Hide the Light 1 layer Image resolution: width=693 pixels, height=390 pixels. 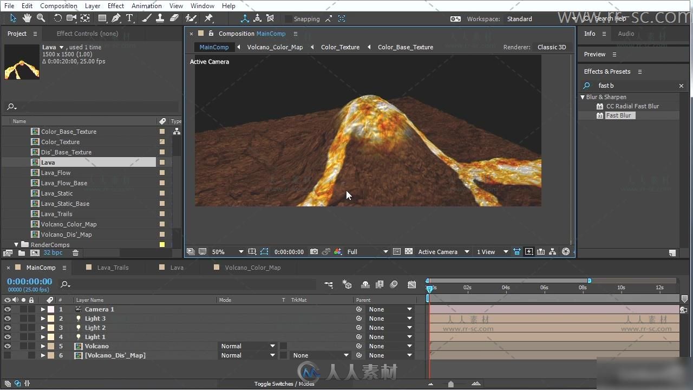8,337
